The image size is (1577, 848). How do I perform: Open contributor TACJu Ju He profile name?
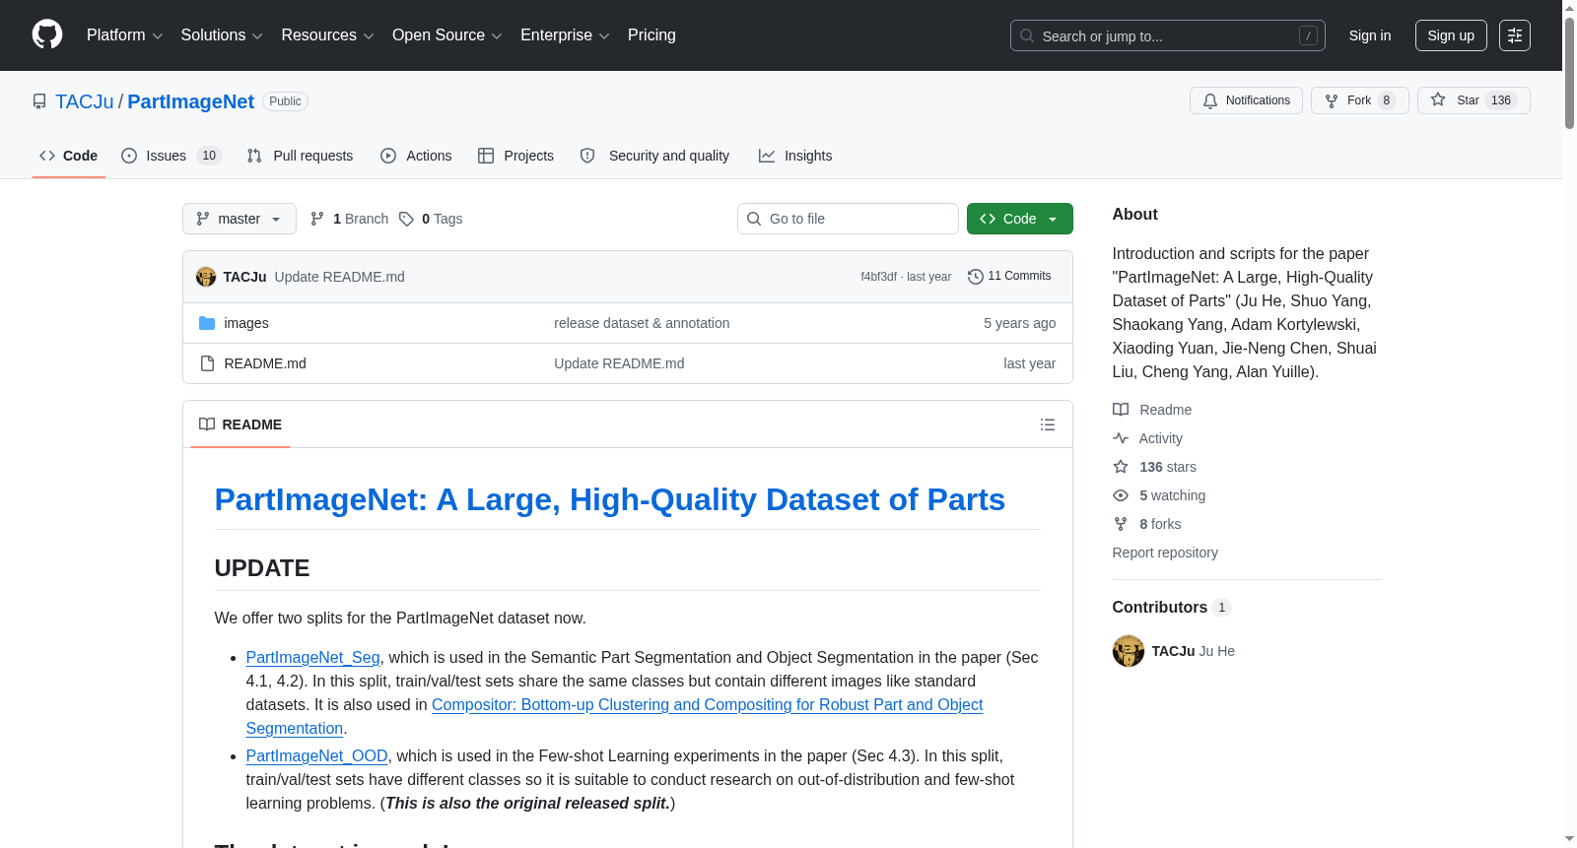1194,651
